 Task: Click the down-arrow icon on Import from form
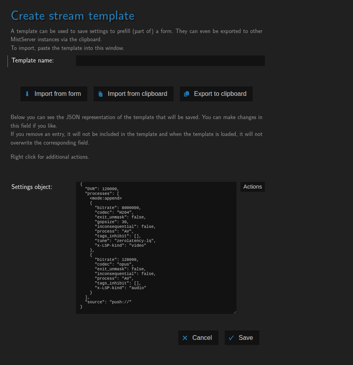click(x=27, y=94)
